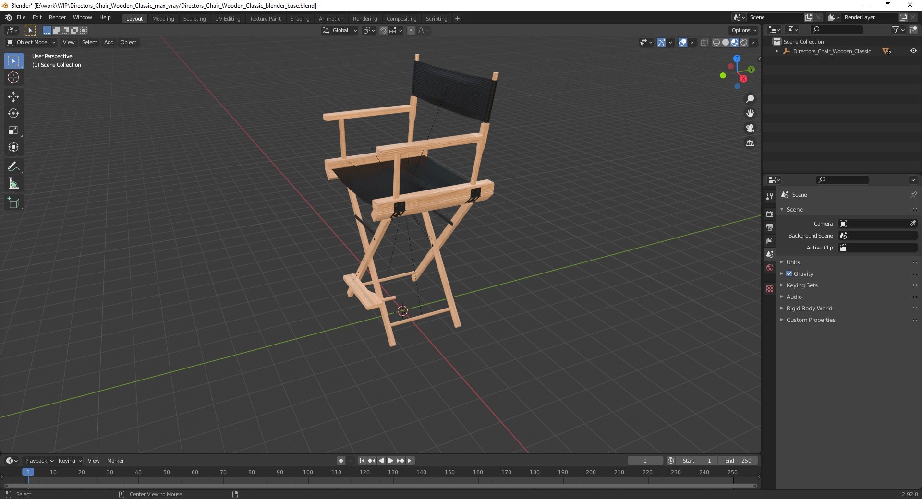Switch to wireframe shading
Image resolution: width=922 pixels, height=499 pixels.
point(716,42)
